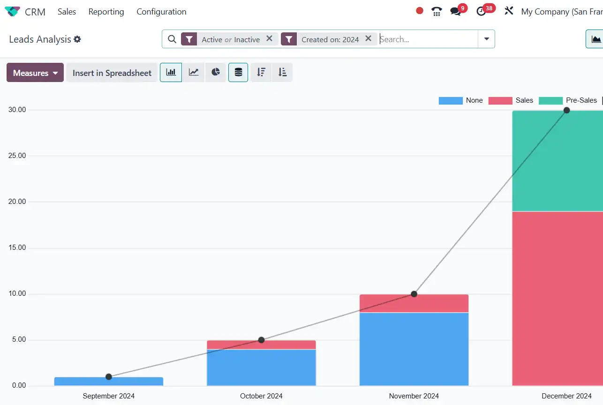Remove the Created on: 2024 filter

click(368, 39)
